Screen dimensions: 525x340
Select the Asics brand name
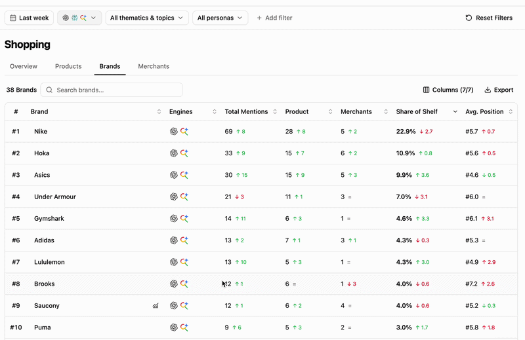[x=42, y=175]
